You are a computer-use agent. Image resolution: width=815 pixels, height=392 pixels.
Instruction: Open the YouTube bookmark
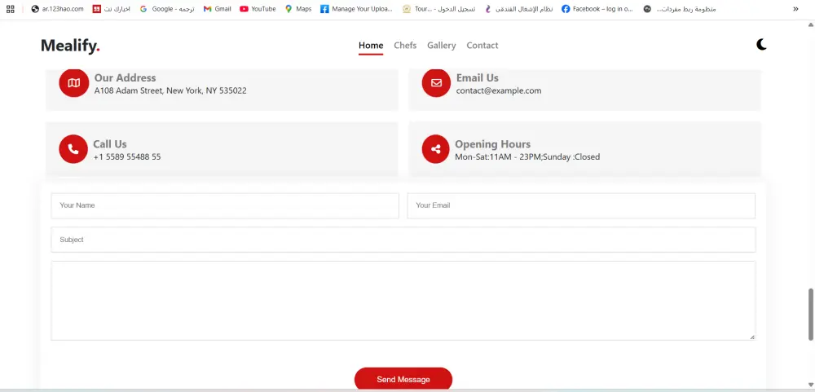click(258, 9)
